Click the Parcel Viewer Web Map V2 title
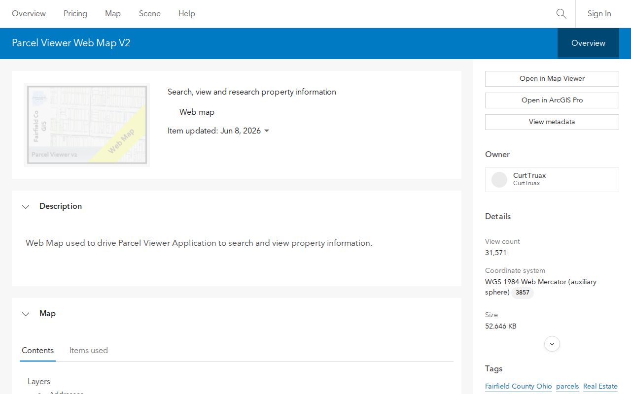 coord(71,43)
